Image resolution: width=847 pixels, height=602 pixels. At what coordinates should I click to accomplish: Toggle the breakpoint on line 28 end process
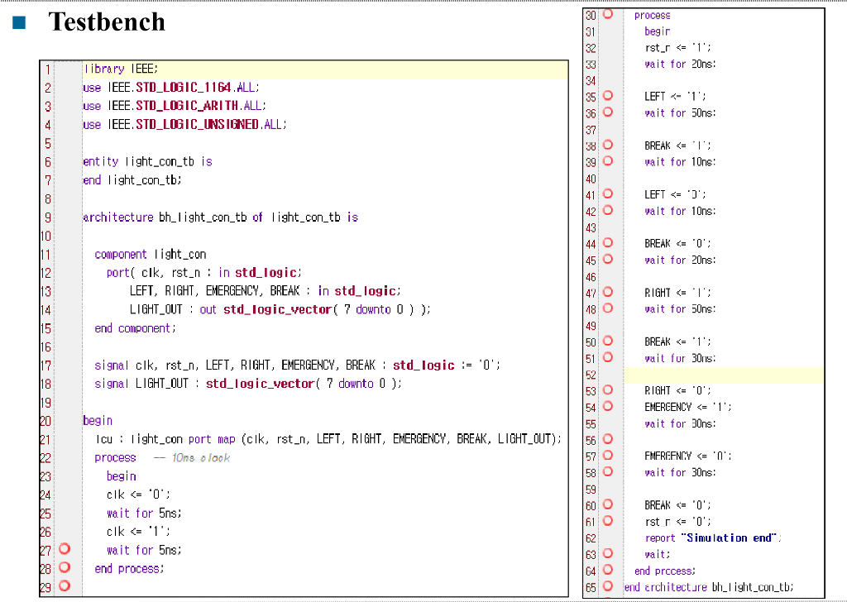tap(65, 568)
